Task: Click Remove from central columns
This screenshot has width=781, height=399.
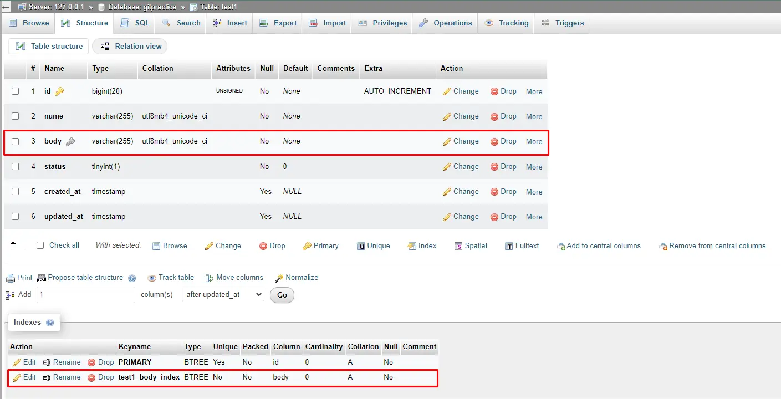Action: 712,245
